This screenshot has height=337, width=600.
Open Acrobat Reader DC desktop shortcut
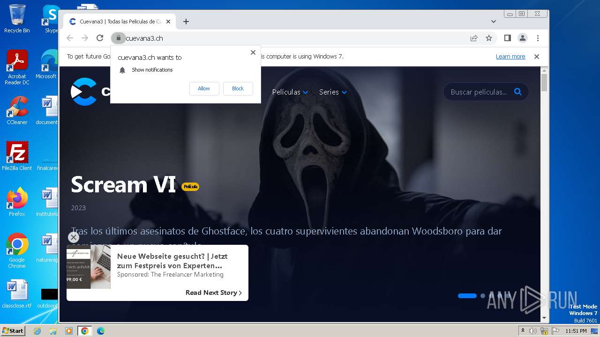tap(17, 67)
